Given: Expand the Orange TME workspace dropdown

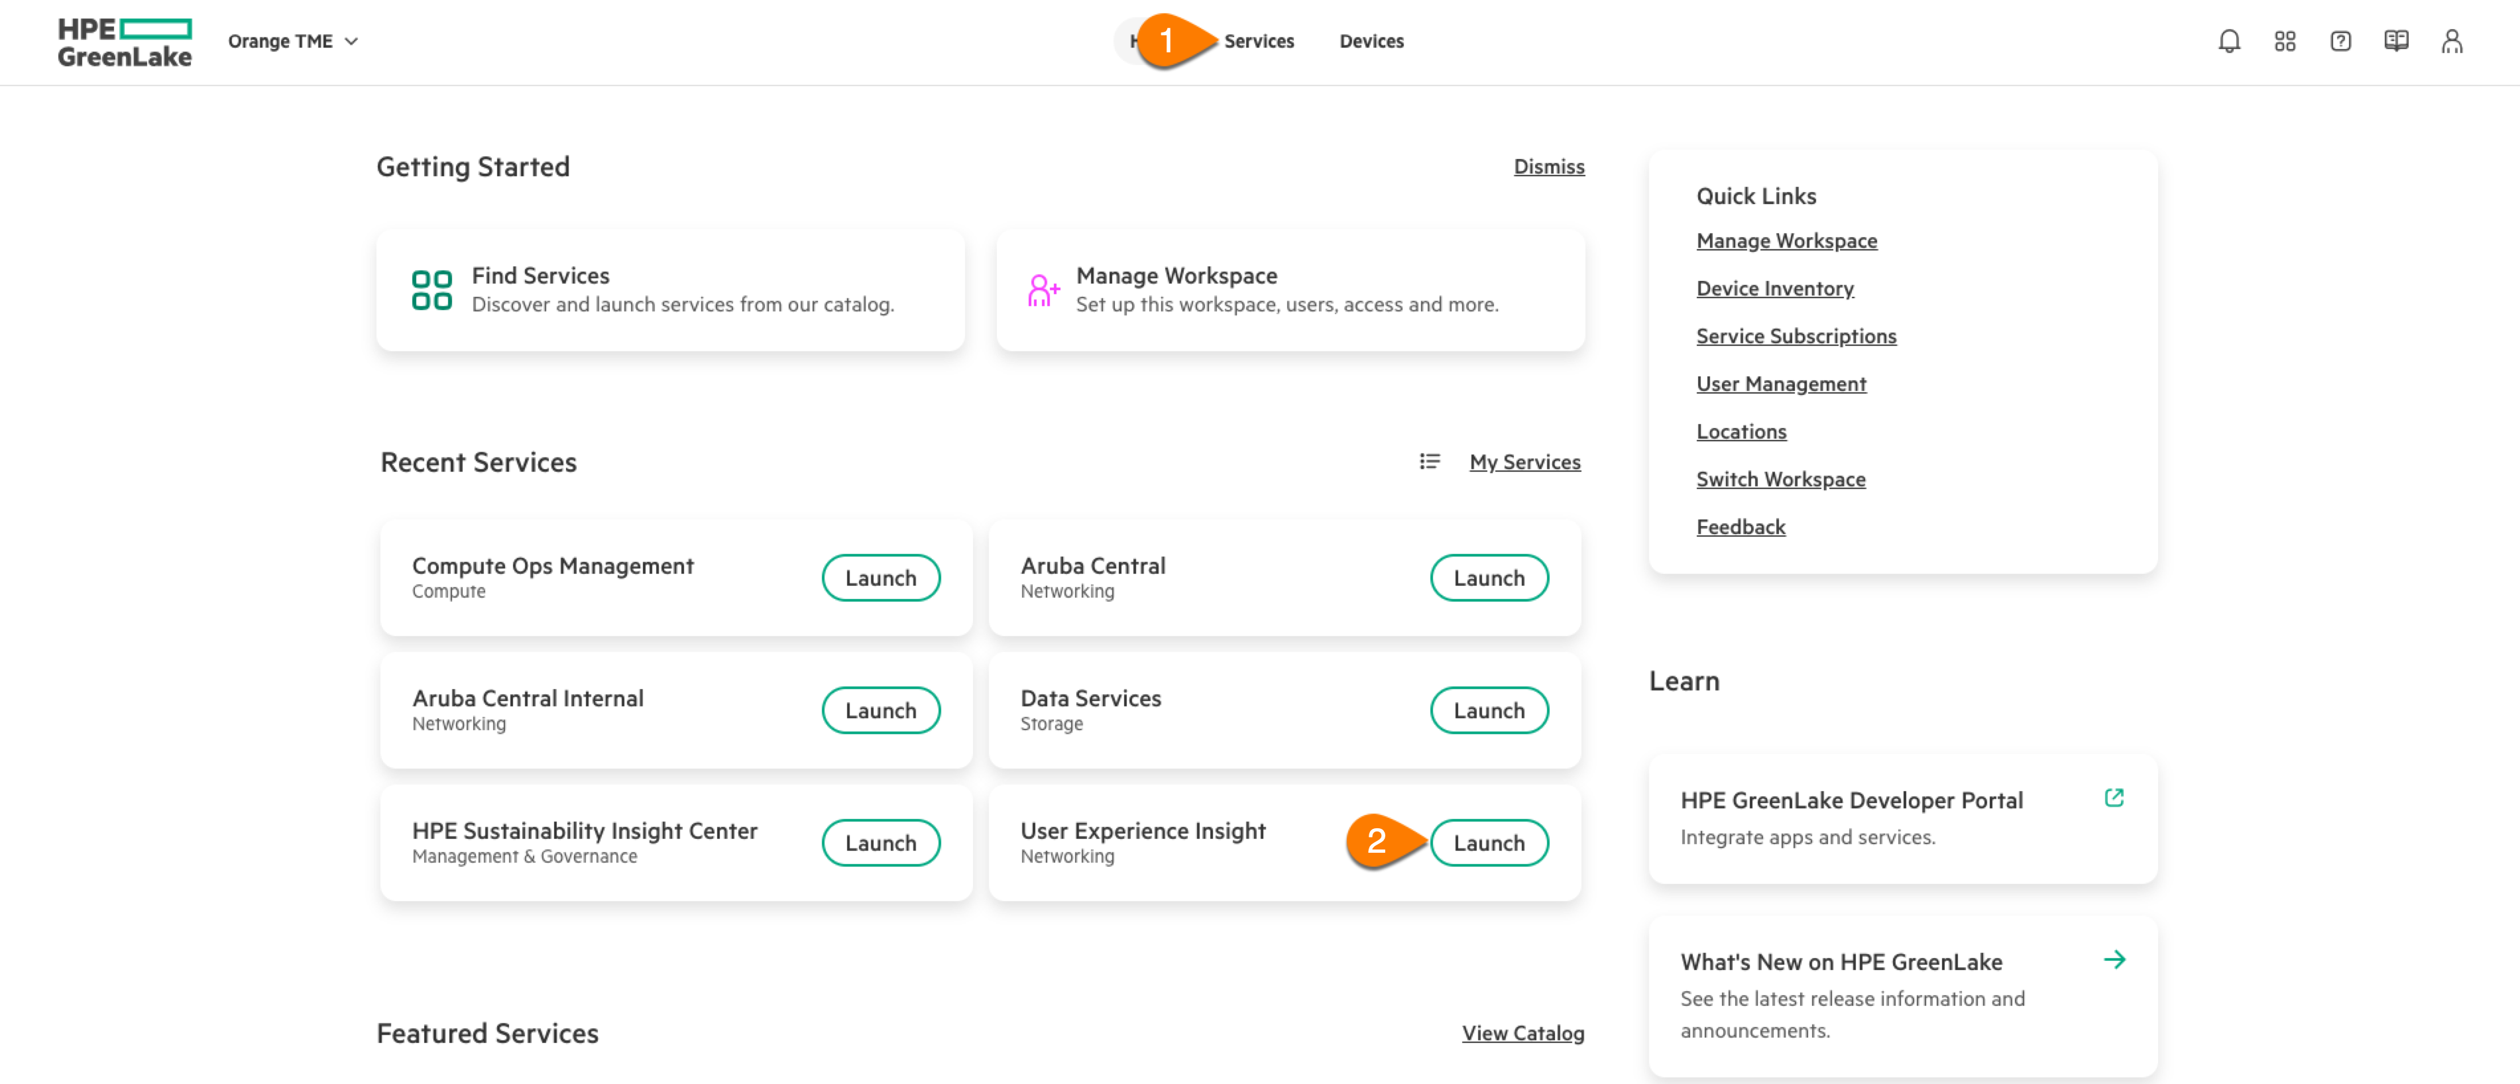Looking at the screenshot, I should [292, 41].
